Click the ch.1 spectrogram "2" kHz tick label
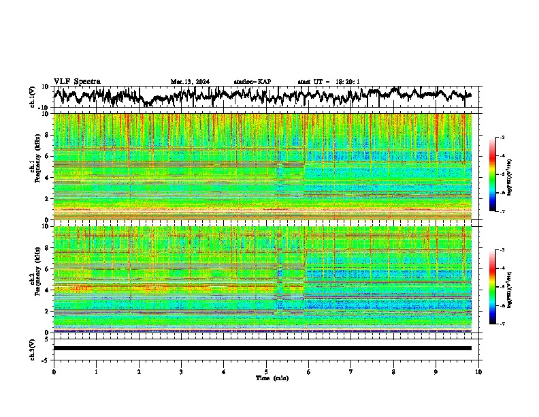 (x=47, y=199)
